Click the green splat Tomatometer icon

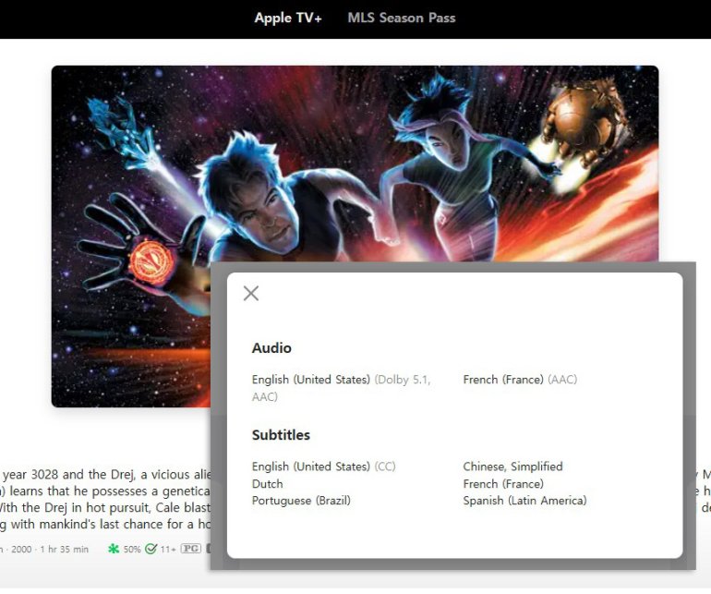point(114,549)
